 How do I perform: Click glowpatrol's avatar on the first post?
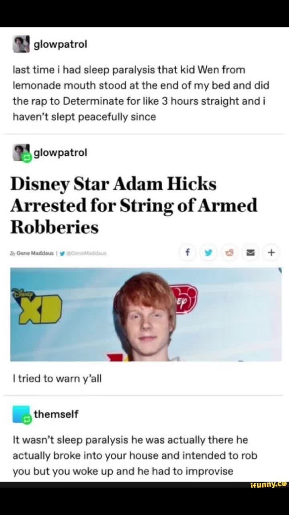point(21,44)
